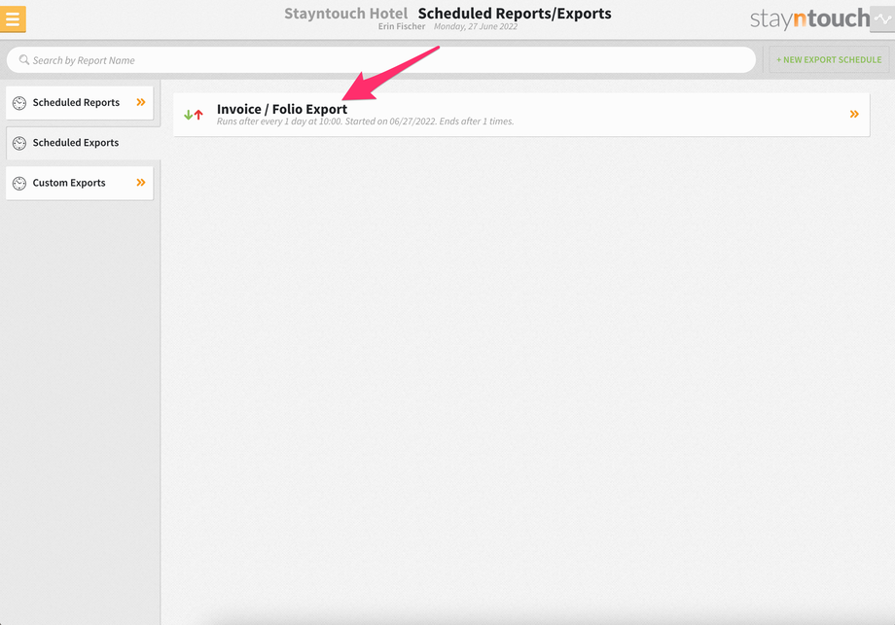Screen dimensions: 895x625
Task: Click the activity pulse icon top-right
Action: click(882, 18)
